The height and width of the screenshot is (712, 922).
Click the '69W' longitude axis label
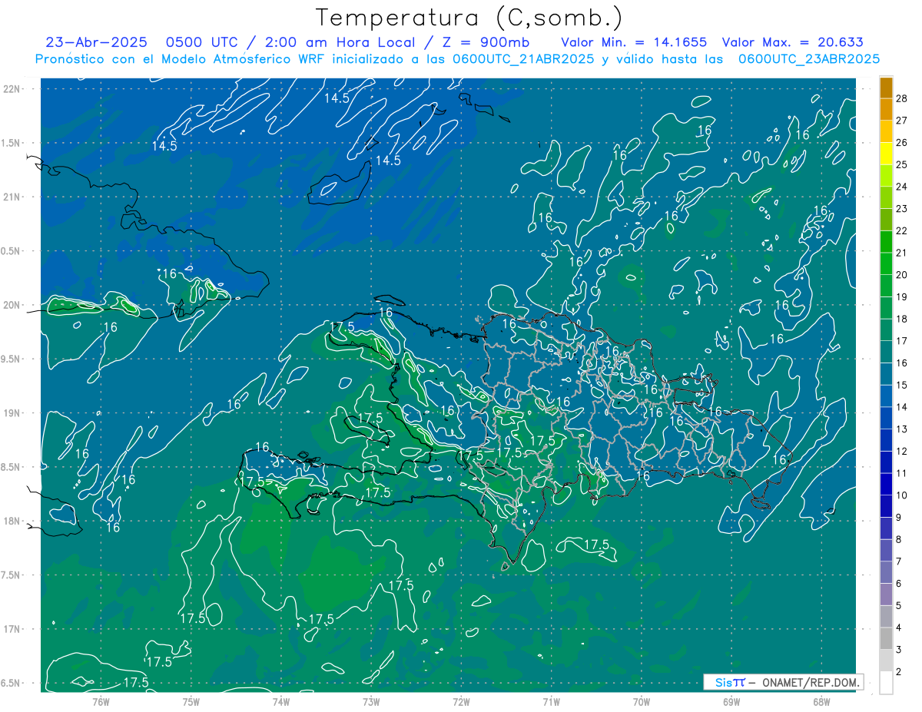coord(731,701)
